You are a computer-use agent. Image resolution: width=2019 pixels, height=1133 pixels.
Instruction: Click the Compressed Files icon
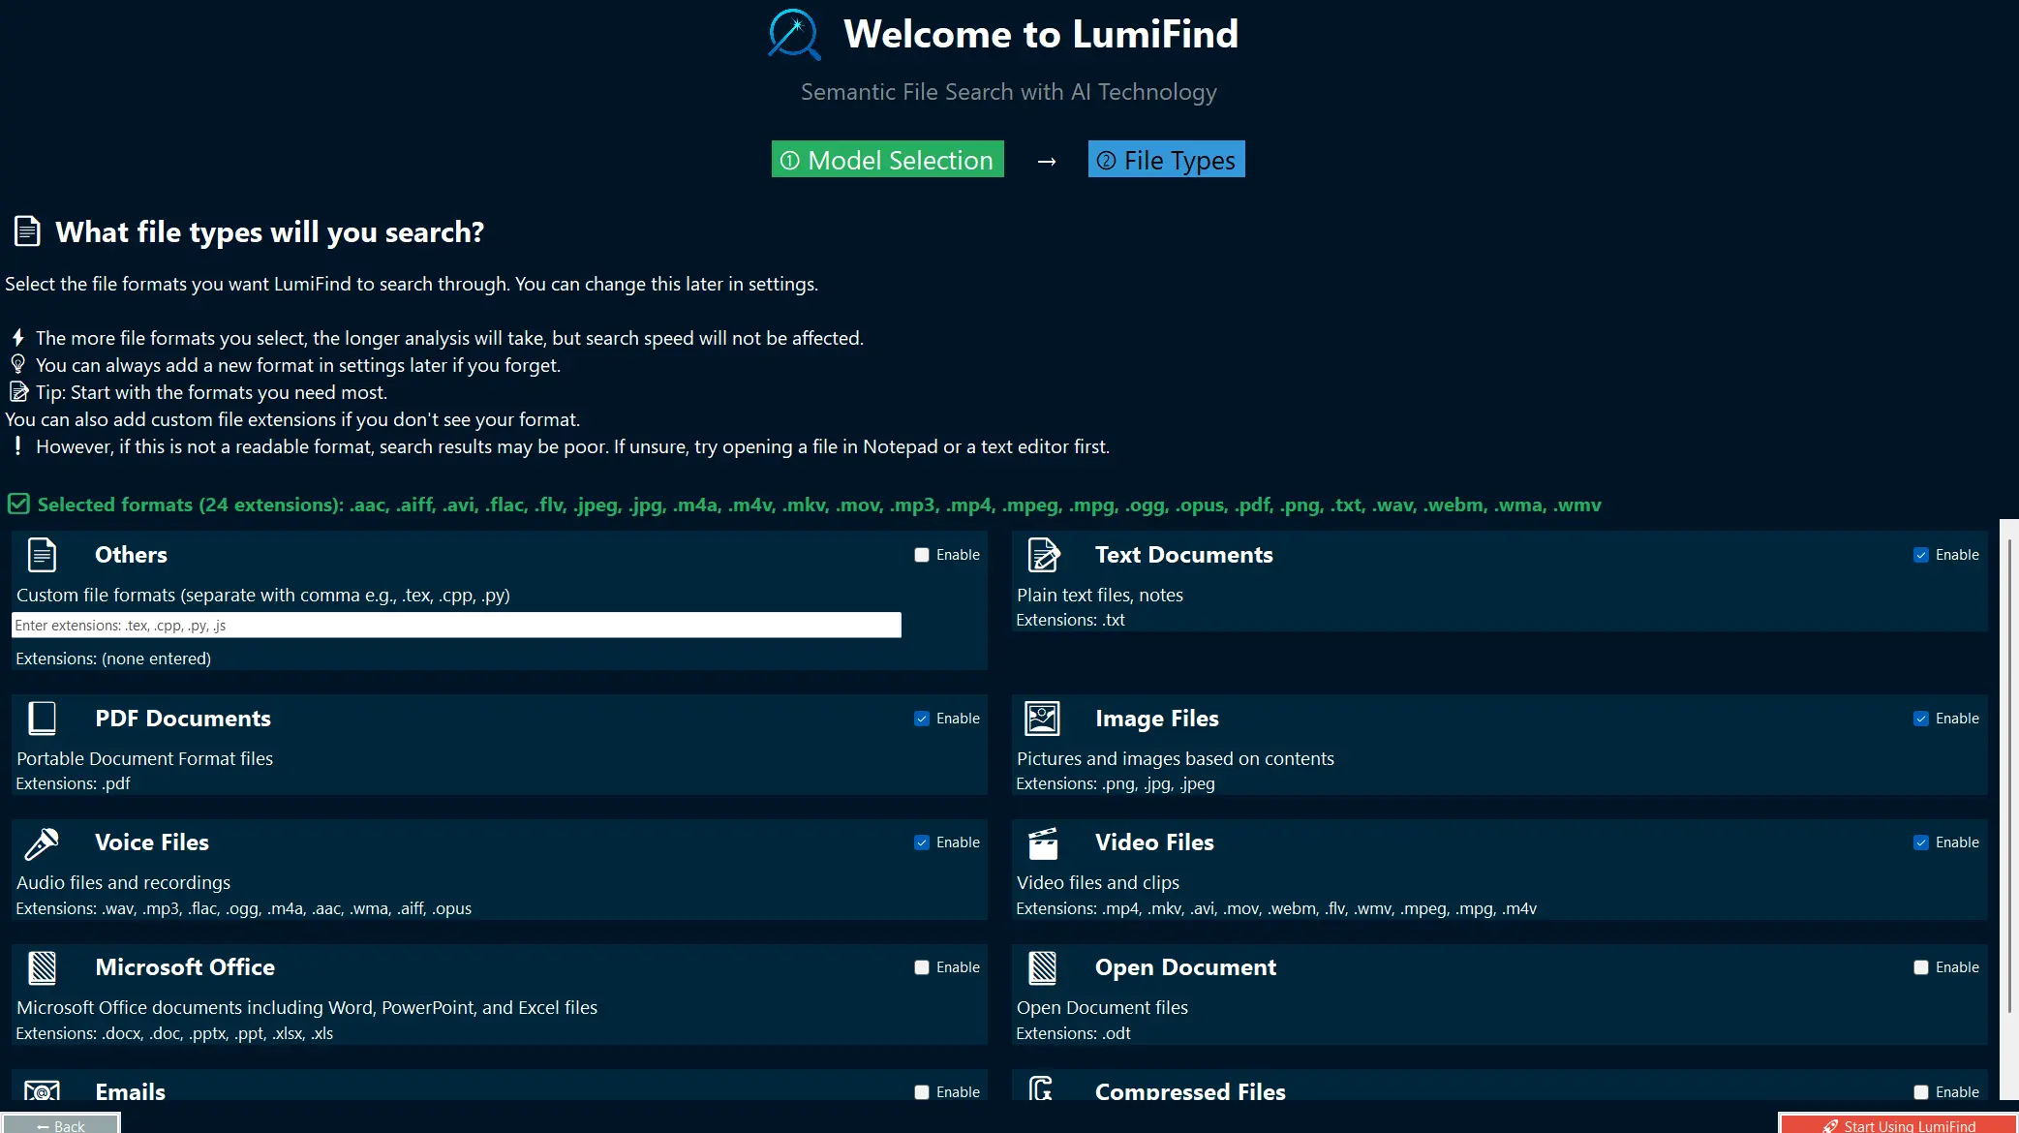[x=1041, y=1089]
